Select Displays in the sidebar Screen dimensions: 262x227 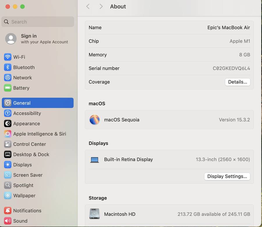(22, 165)
